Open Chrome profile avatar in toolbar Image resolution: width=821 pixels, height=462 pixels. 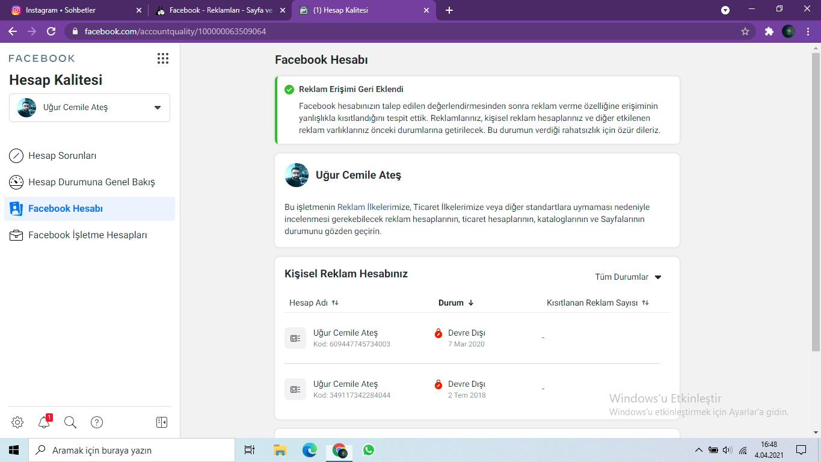click(x=789, y=31)
